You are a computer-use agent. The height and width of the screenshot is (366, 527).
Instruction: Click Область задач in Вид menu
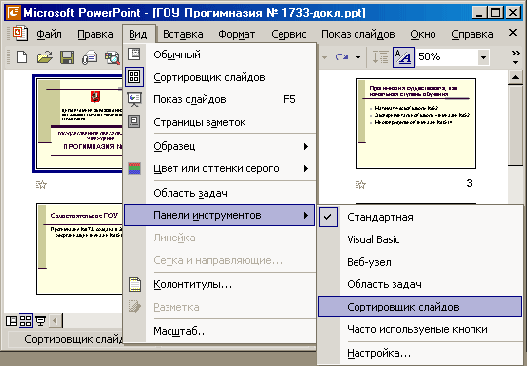coord(219,193)
